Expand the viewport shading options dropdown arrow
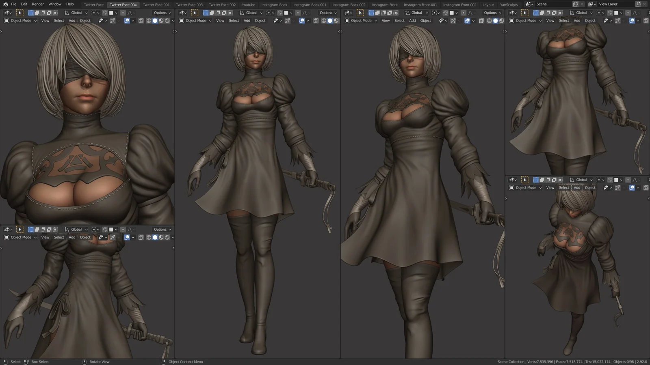The height and width of the screenshot is (365, 650). click(x=174, y=21)
